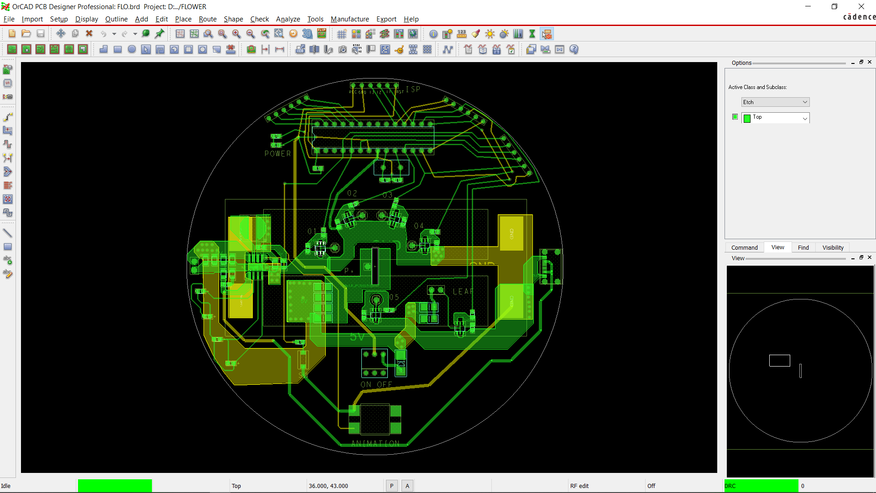Click the Show Element info icon
This screenshot has width=876, height=493.
coord(433,34)
